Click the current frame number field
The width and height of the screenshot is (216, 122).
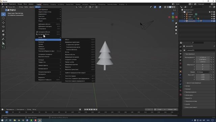point(149,109)
